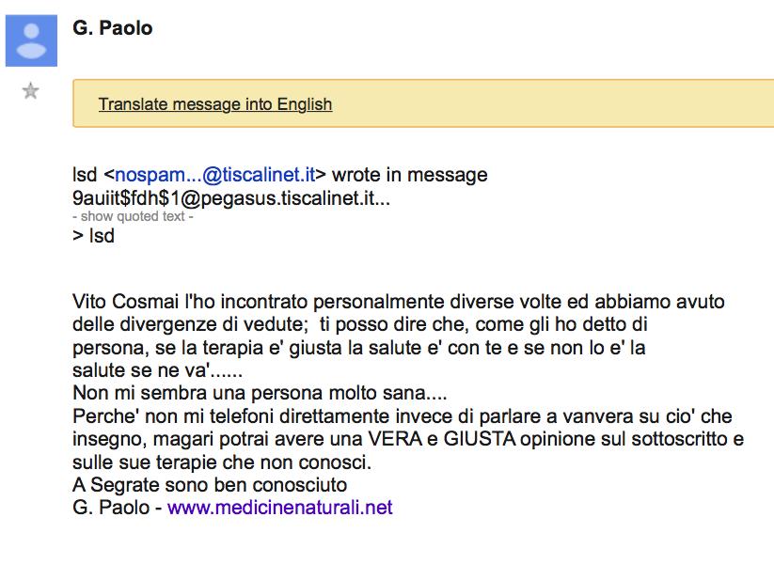Image resolution: width=774 pixels, height=564 pixels.
Task: Open the G. Paolo sender name header
Action: click(x=113, y=28)
